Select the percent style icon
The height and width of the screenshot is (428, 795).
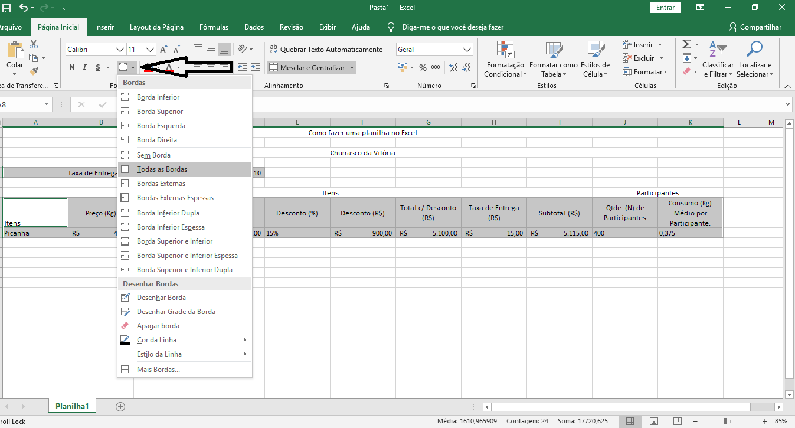pos(423,68)
